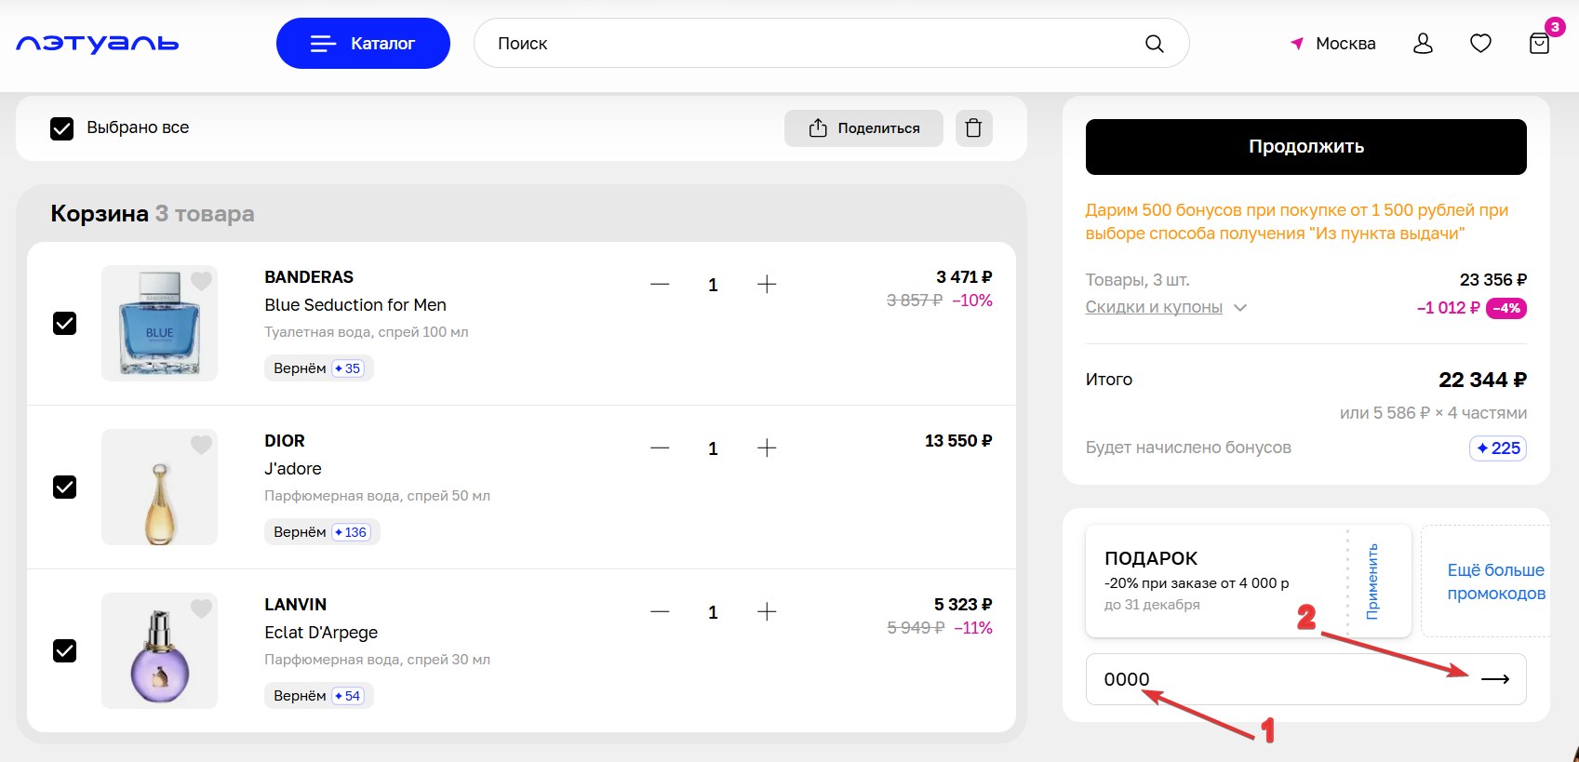Submit promo code with arrow icon
This screenshot has height=762, width=1579.
1494,679
